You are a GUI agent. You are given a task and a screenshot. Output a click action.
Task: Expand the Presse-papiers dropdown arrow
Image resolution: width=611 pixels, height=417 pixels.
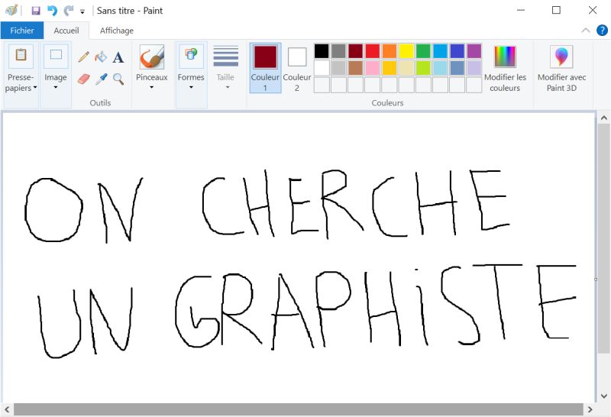35,88
